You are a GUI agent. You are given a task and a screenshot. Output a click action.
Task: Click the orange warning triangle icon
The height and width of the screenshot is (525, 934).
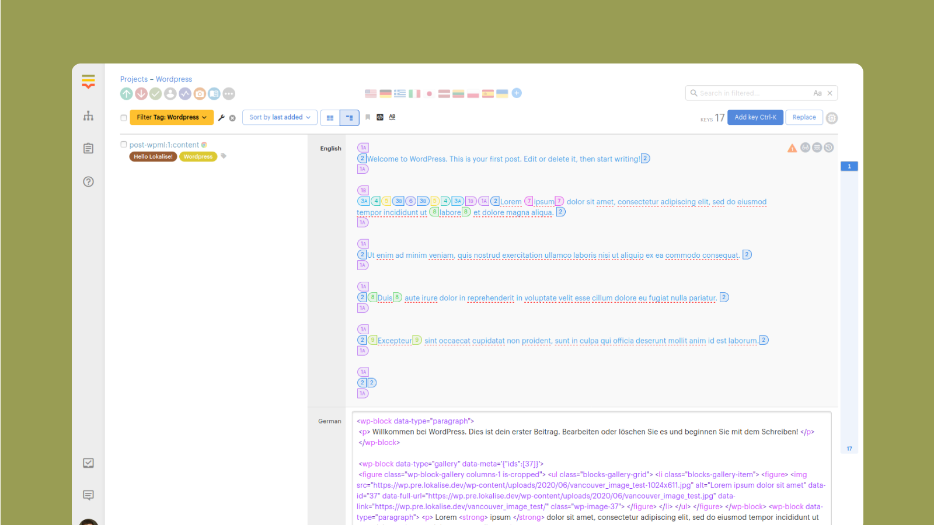pyautogui.click(x=792, y=148)
